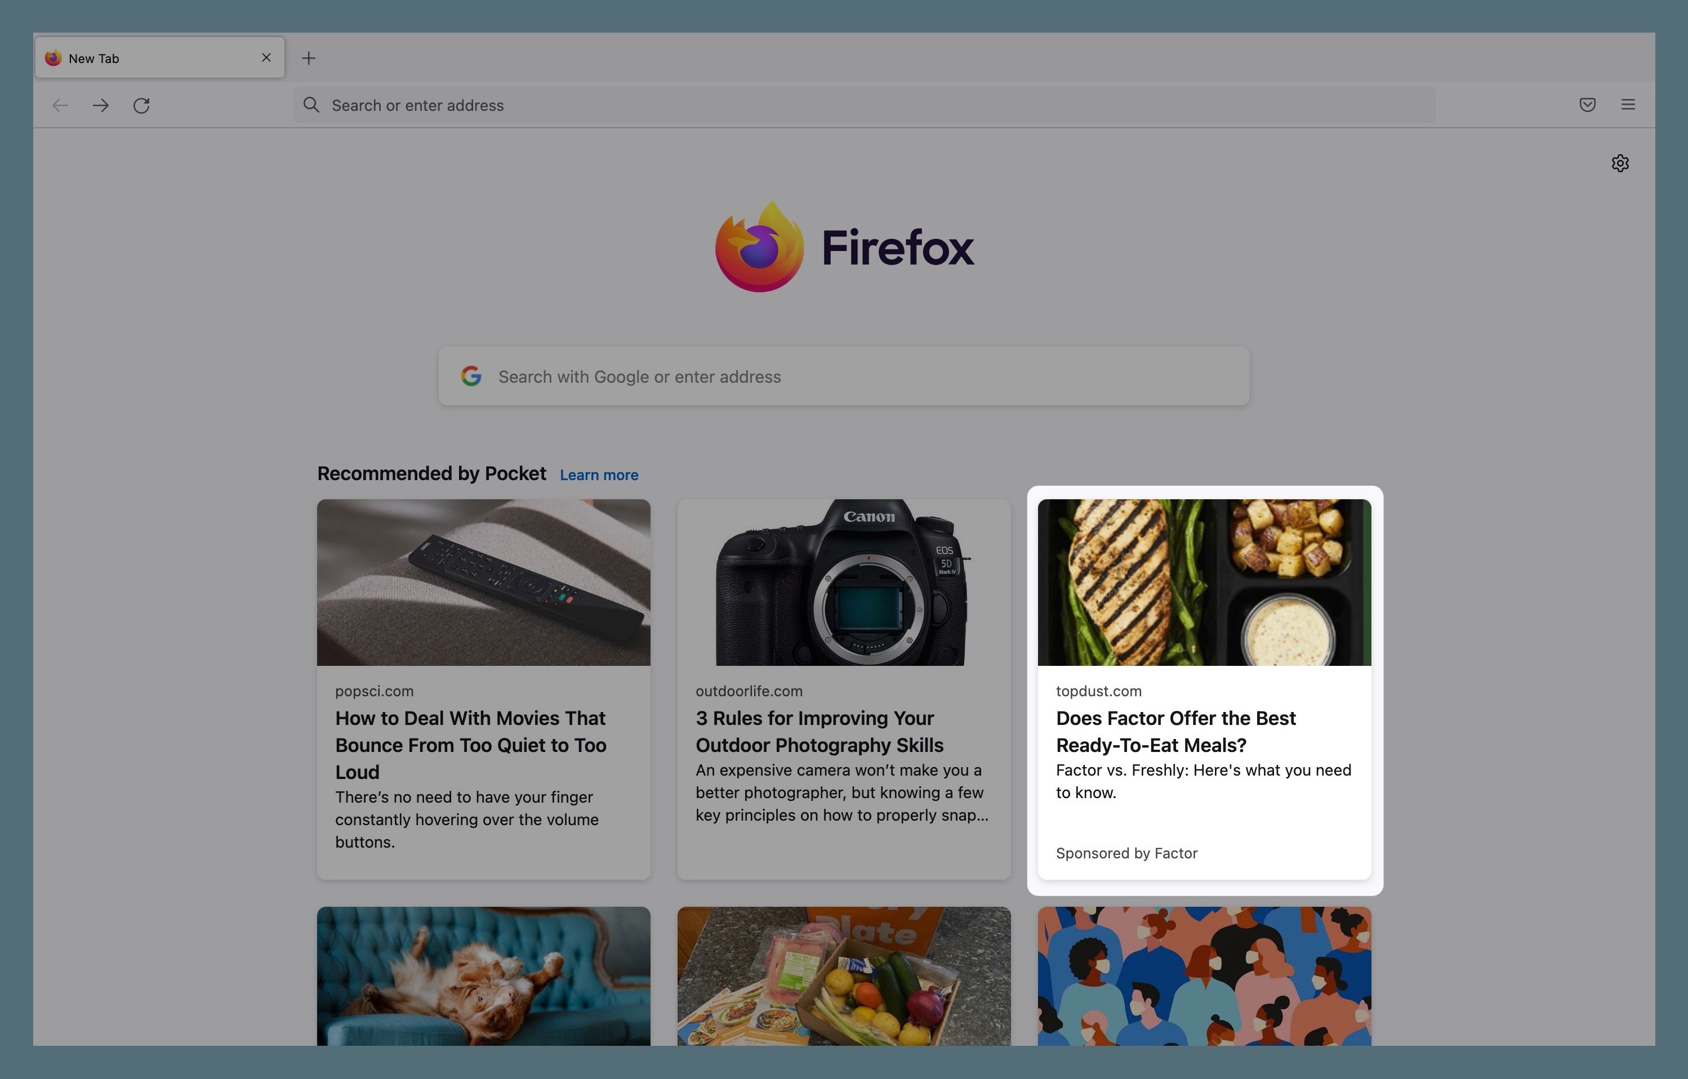Open the vegetable box article thumbnail
Image resolution: width=1688 pixels, height=1079 pixels.
[844, 976]
